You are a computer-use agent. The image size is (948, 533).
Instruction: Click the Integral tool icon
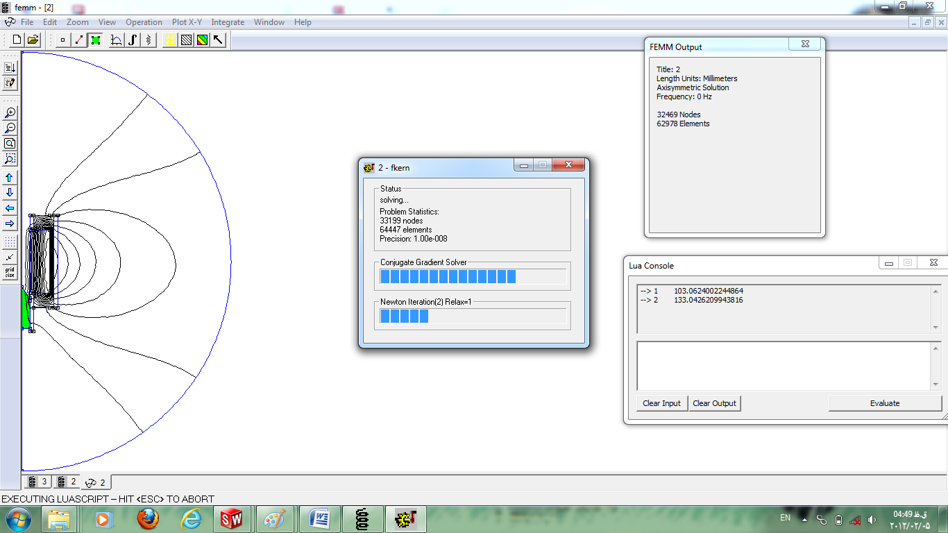point(133,40)
